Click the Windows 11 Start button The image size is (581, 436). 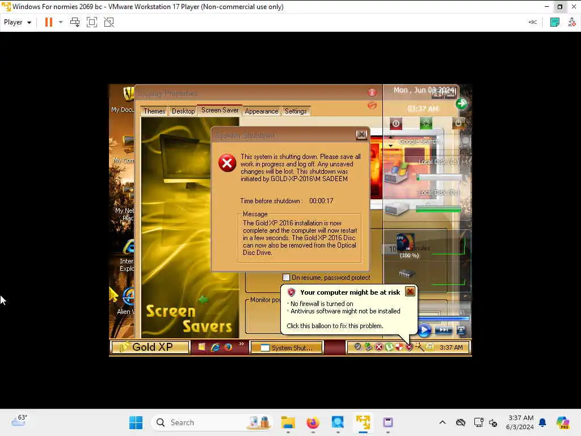[136, 422]
